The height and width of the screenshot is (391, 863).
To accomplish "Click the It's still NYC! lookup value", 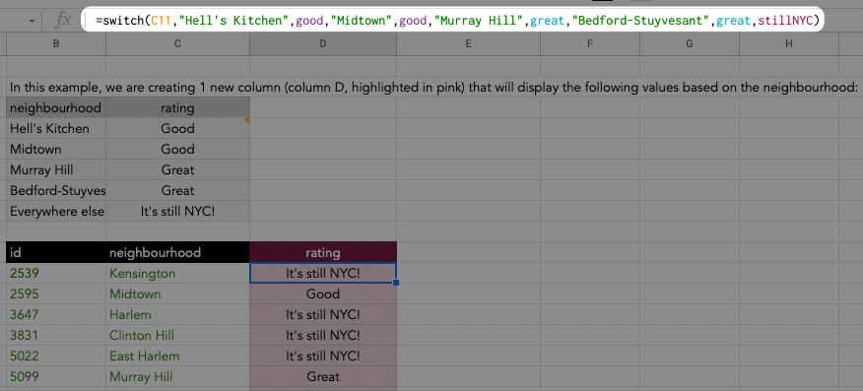I will click(x=177, y=211).
